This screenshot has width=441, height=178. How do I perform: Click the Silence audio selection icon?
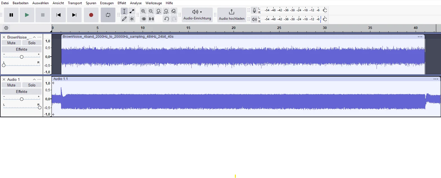151,19
